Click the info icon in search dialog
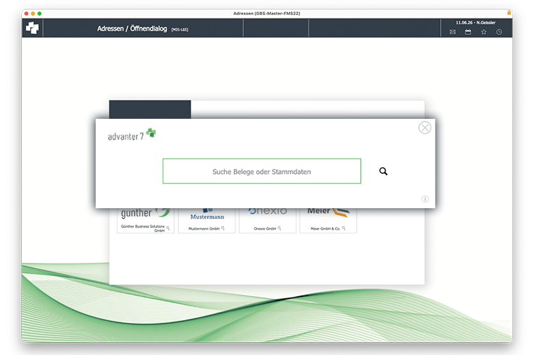Viewport: 533px width, 355px height. click(x=425, y=199)
